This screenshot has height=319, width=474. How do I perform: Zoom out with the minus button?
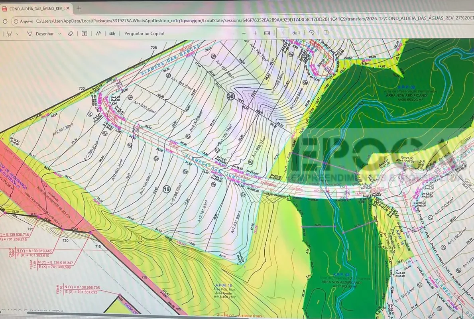[244, 33]
